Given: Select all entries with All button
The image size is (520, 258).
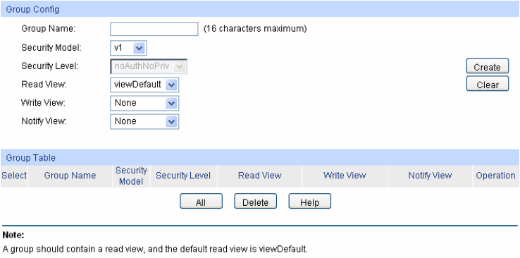Looking at the screenshot, I should (201, 202).
